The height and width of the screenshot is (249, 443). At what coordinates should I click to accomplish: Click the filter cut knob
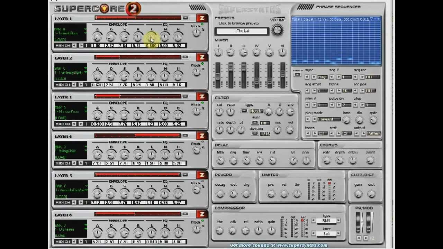coord(219,112)
